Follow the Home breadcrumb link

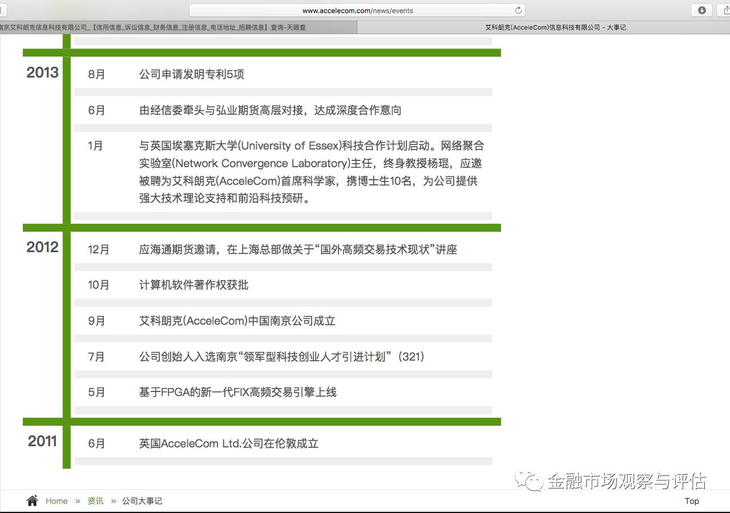click(57, 501)
